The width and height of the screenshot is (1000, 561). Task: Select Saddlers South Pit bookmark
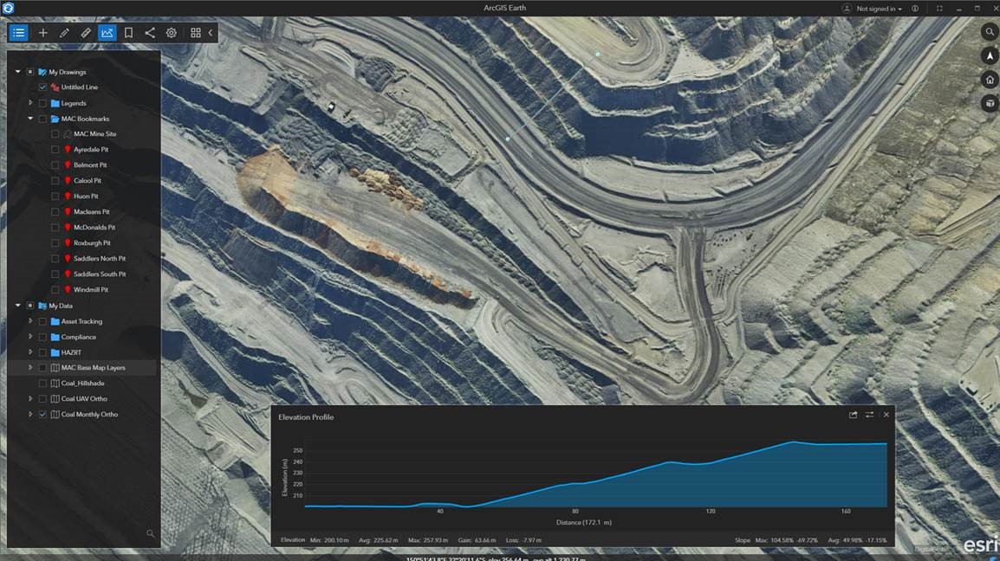click(100, 274)
